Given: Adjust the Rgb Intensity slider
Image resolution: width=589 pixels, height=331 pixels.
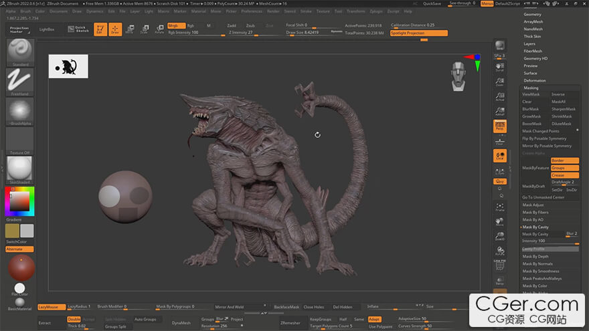Looking at the screenshot, I should (196, 33).
